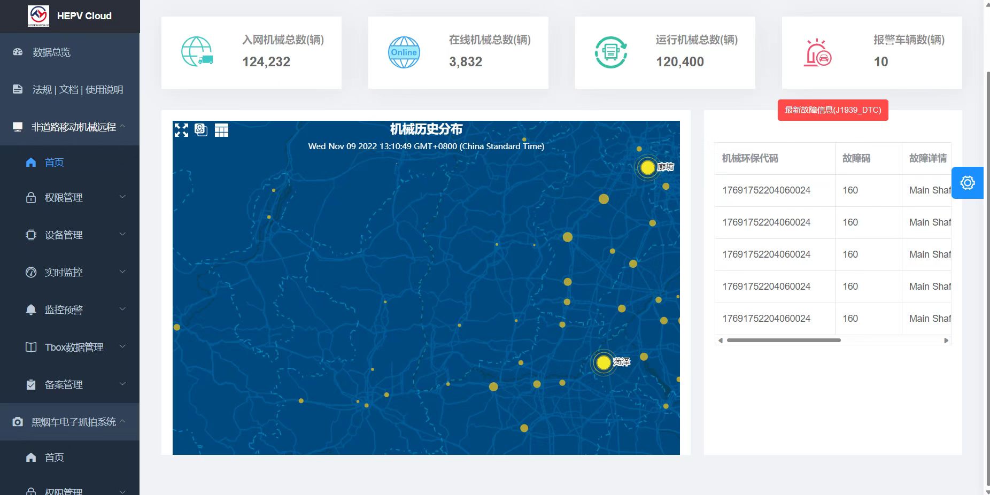Click the fullscreen expand icon on the map

point(181,130)
